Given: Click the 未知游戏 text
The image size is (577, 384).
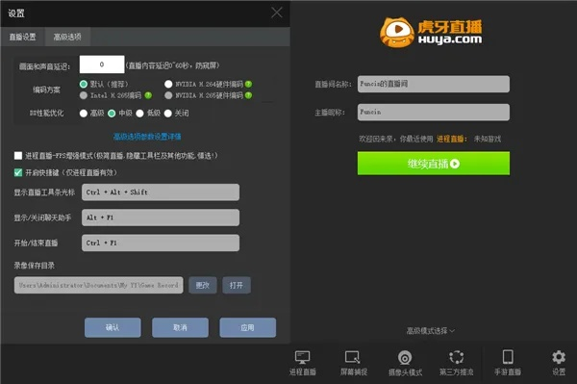Looking at the screenshot, I should (x=488, y=139).
